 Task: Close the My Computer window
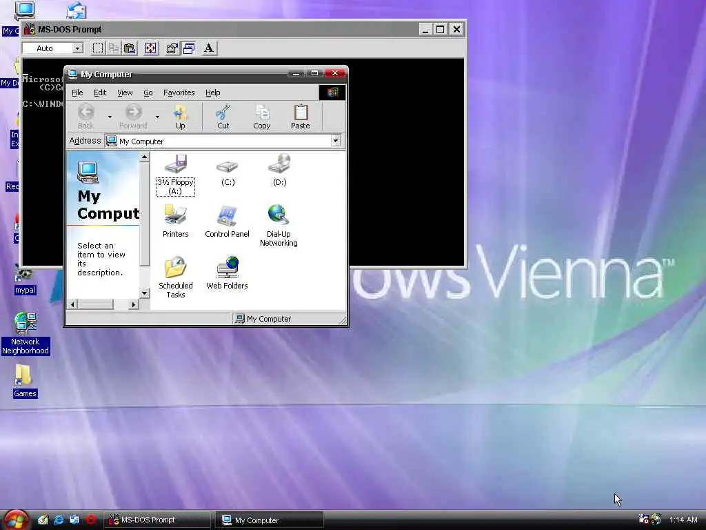coord(335,73)
